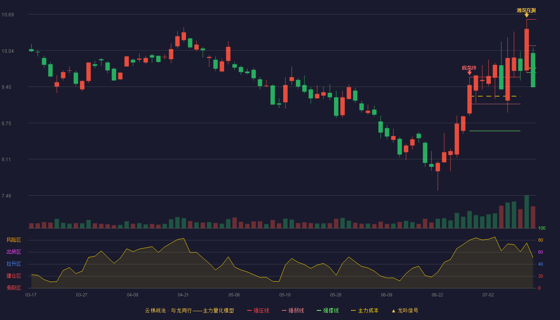Screen dimensions: 560x320
Task: Click the 03-17 date label
Action: pos(31,295)
